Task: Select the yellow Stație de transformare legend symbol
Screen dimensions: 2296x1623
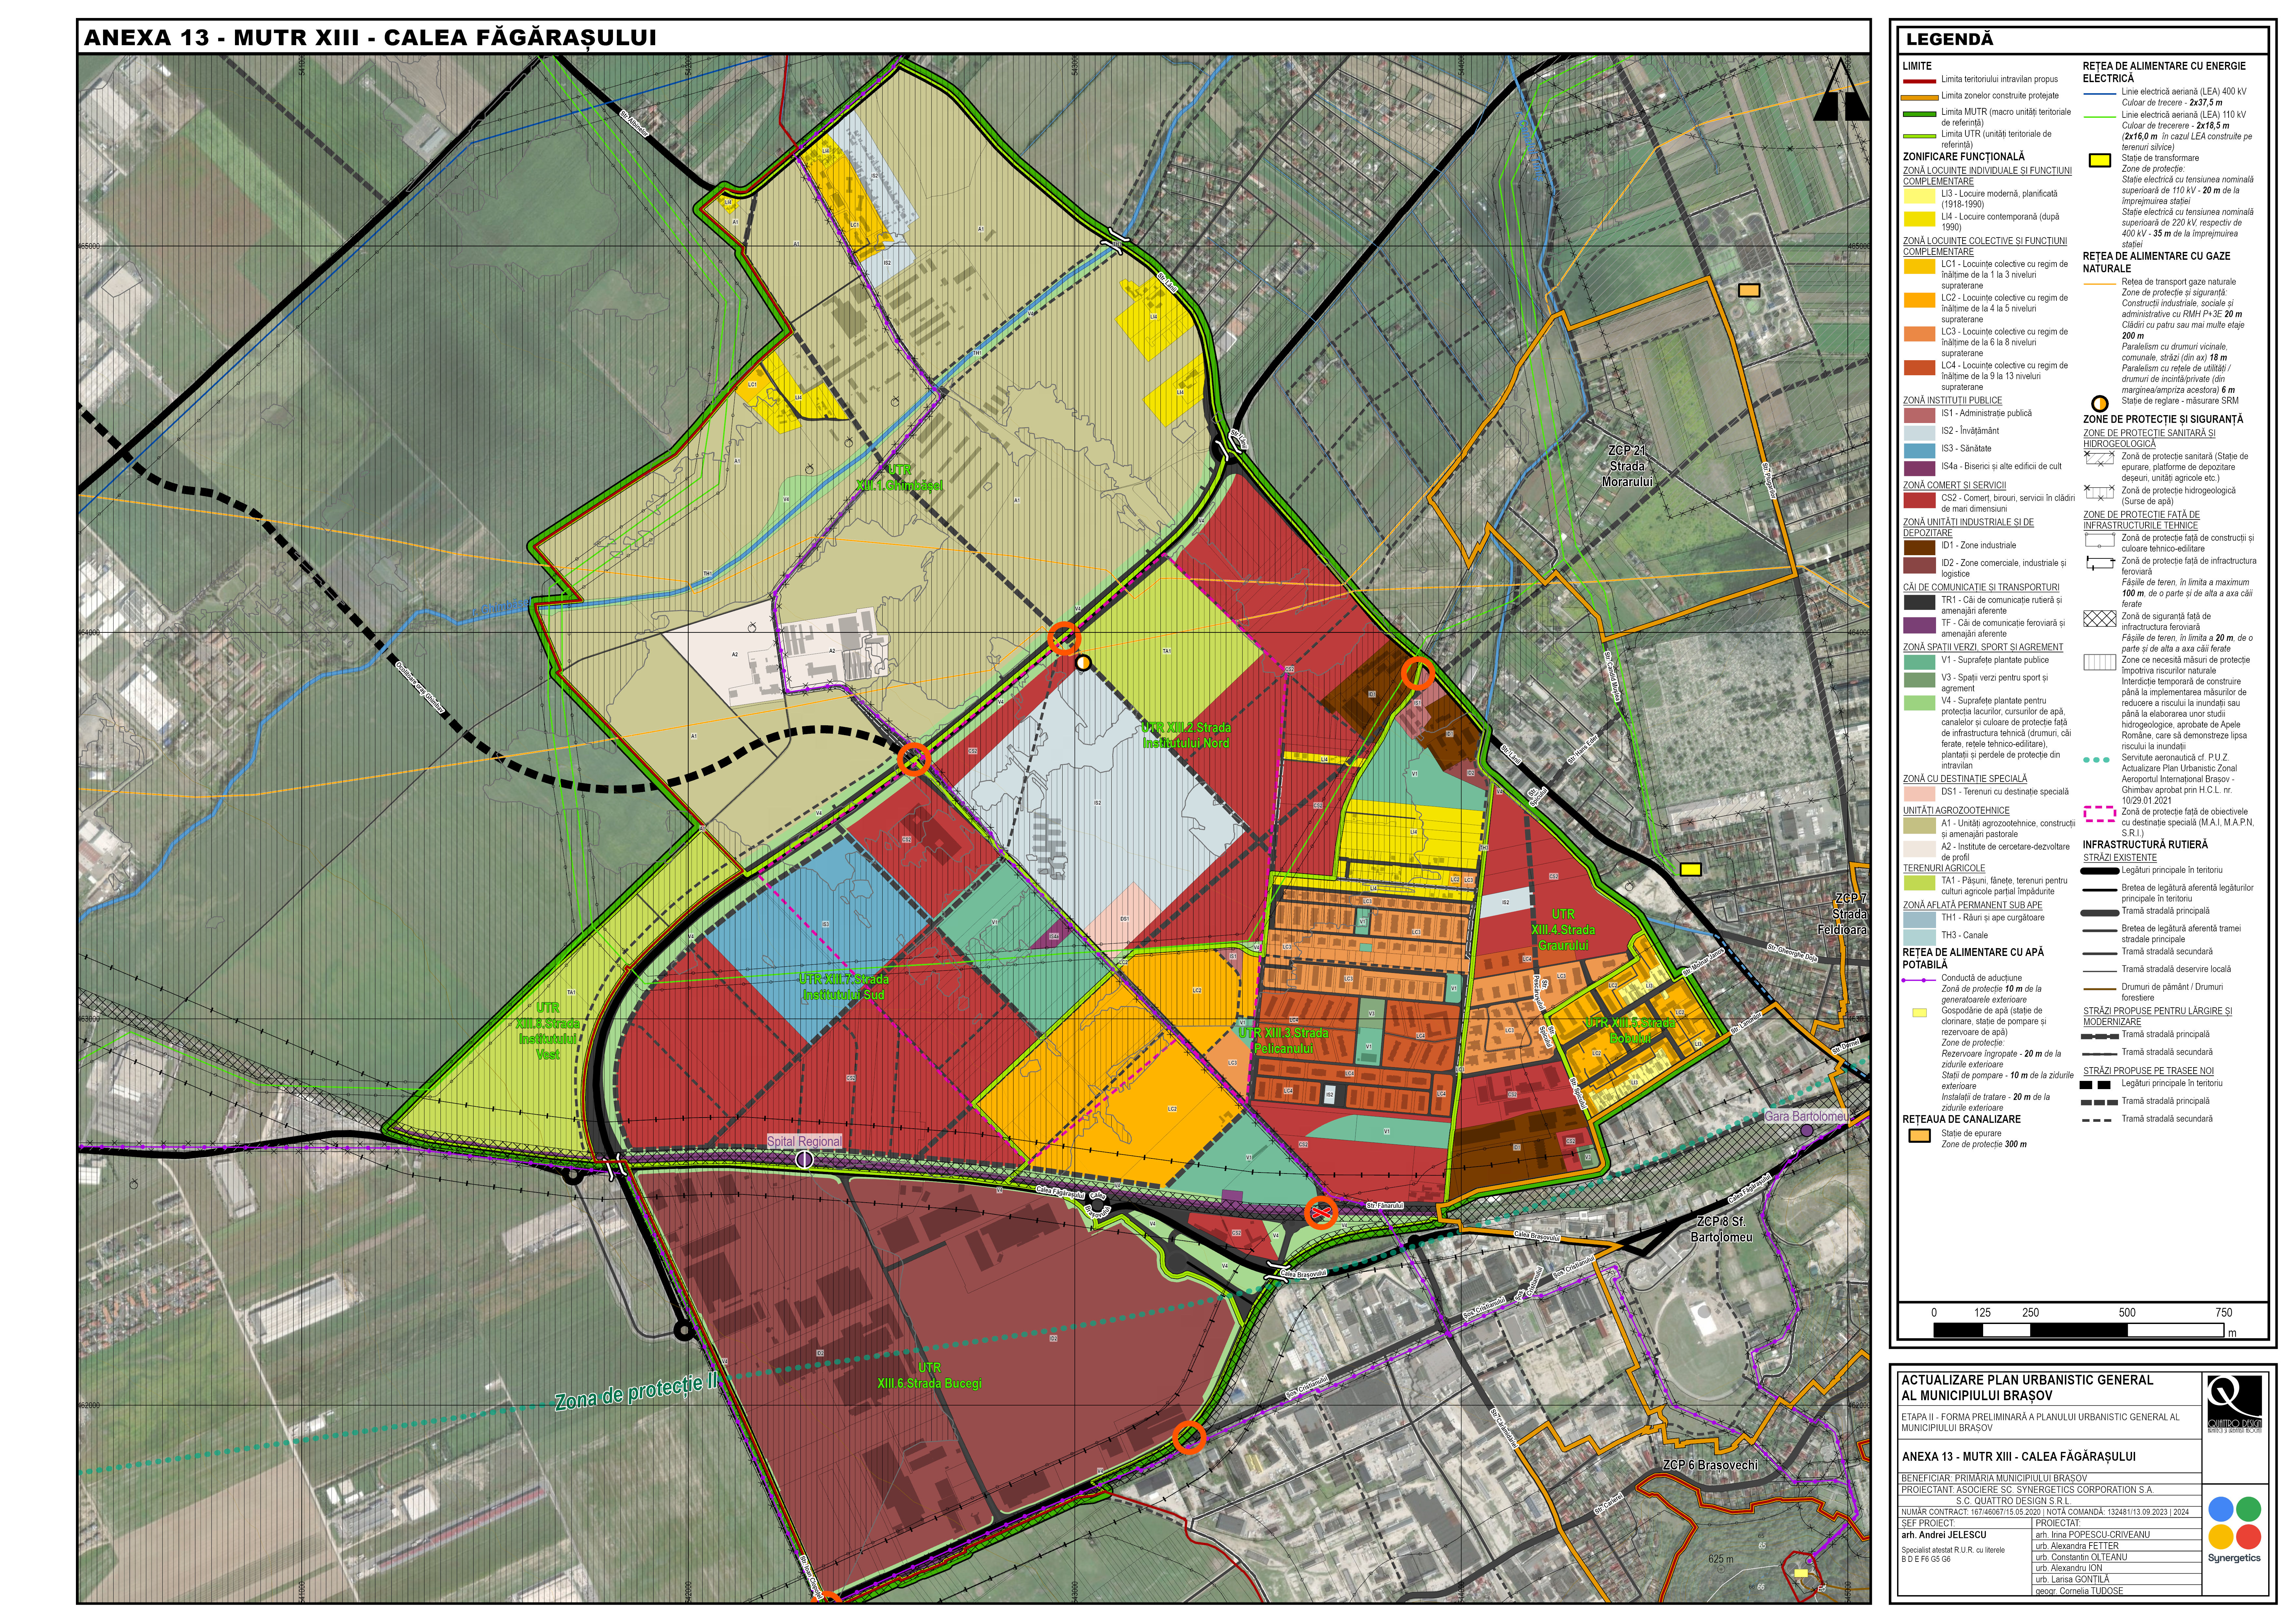Action: [2100, 160]
